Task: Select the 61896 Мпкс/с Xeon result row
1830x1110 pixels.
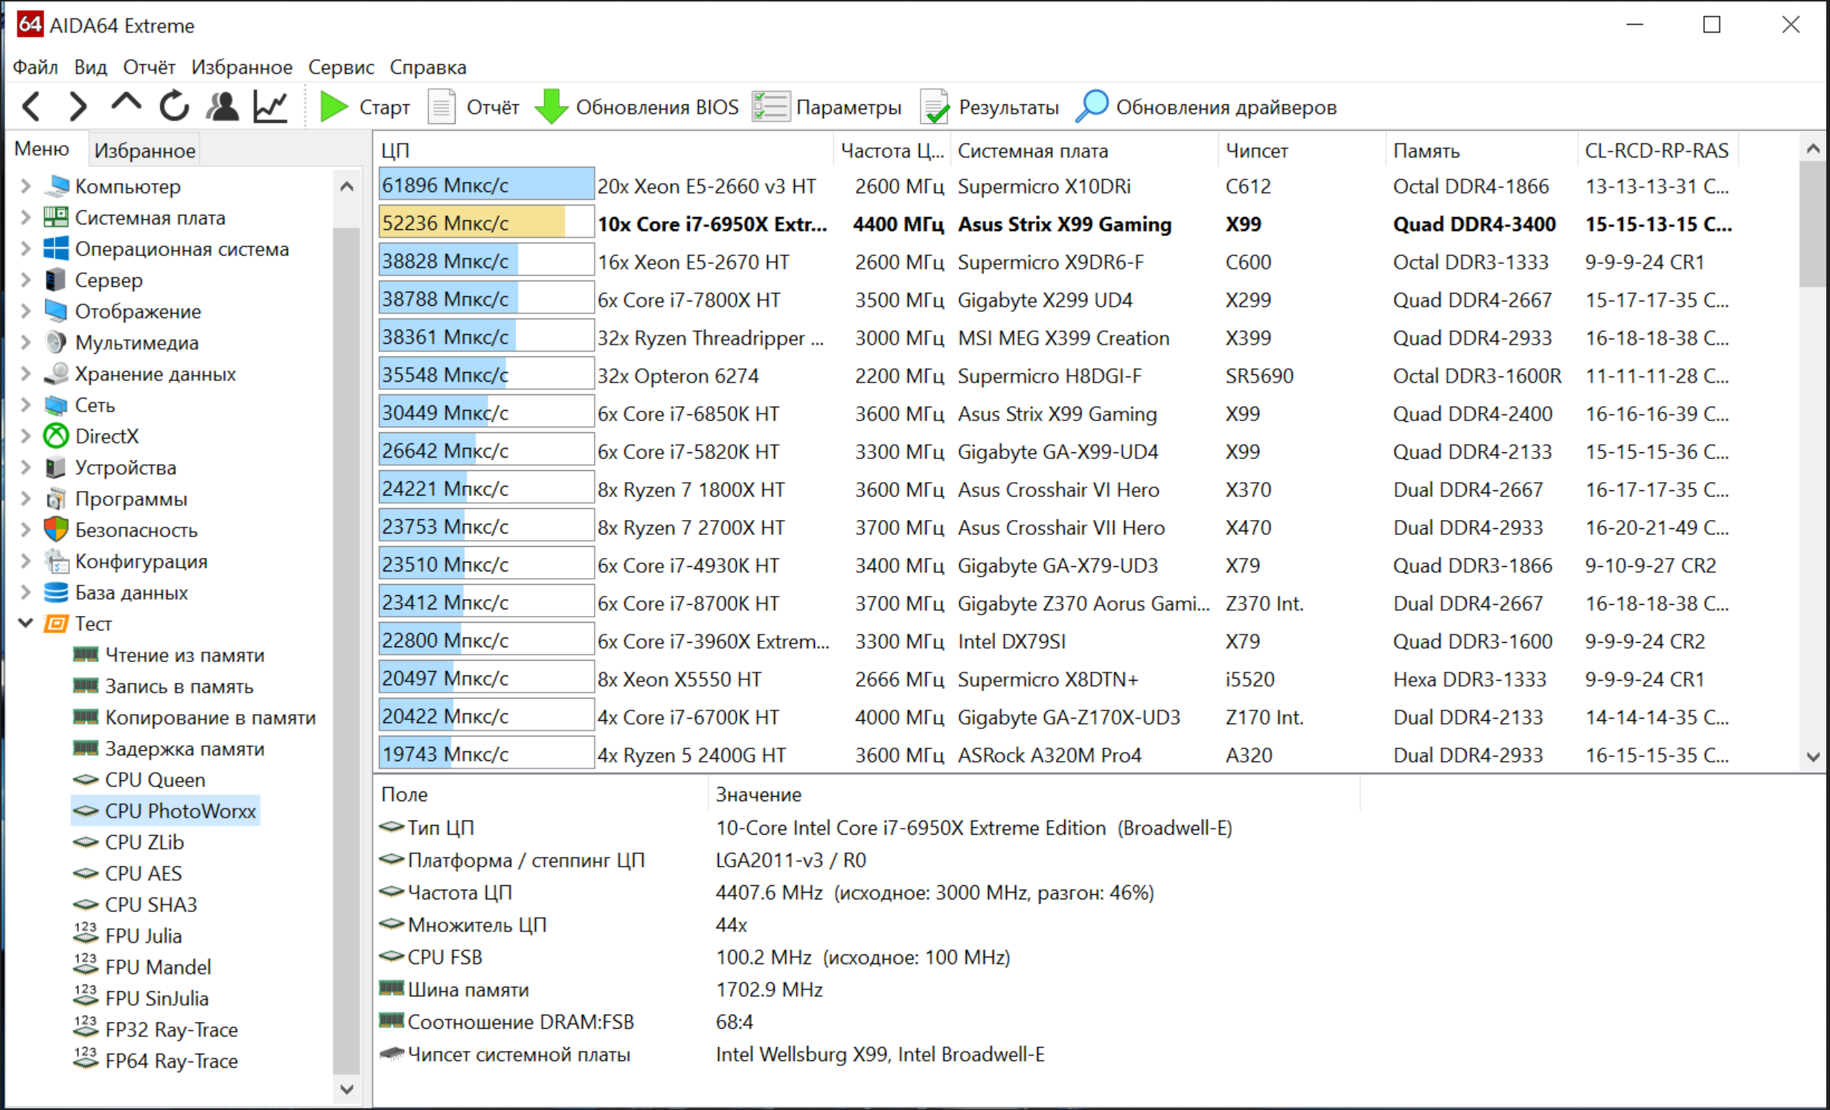Action: (706, 186)
